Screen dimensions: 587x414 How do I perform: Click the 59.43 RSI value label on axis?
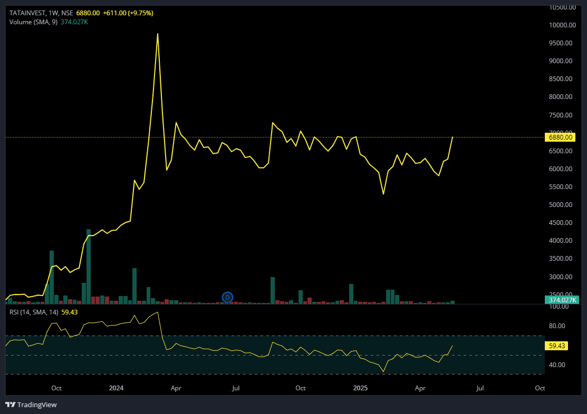click(557, 346)
